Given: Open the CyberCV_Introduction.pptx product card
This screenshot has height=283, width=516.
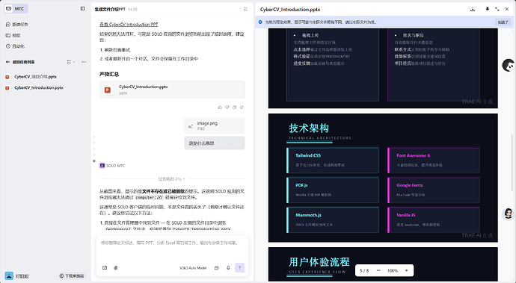Looking at the screenshot, I should [172, 90].
